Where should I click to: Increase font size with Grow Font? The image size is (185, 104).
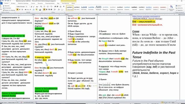coord(32,7)
